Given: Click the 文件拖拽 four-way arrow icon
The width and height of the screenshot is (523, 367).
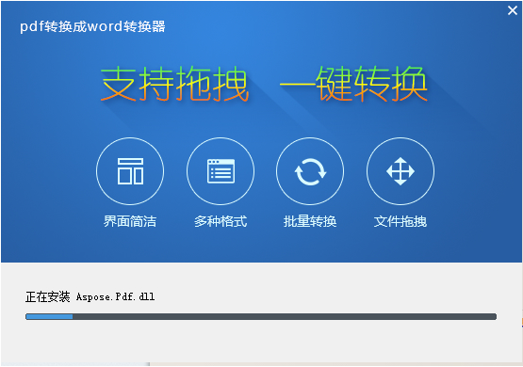Looking at the screenshot, I should (400, 171).
